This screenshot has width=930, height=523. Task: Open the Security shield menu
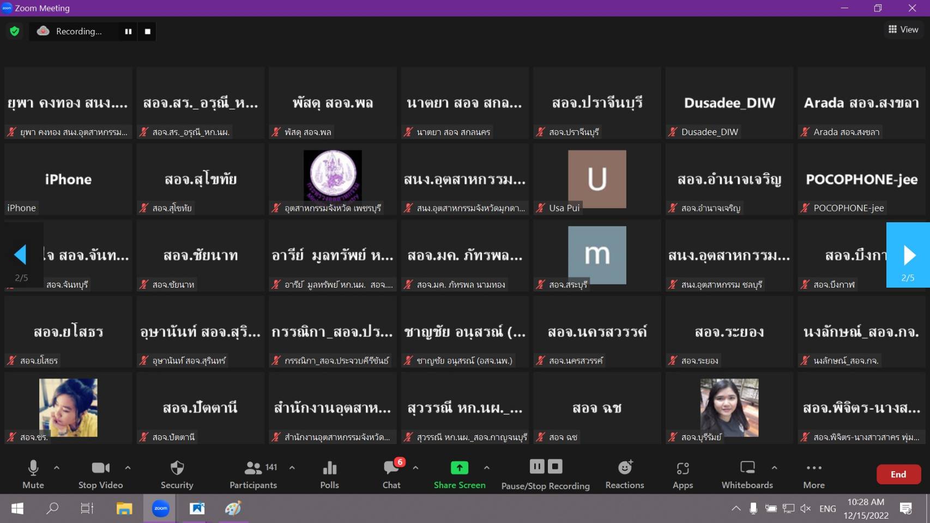177,474
